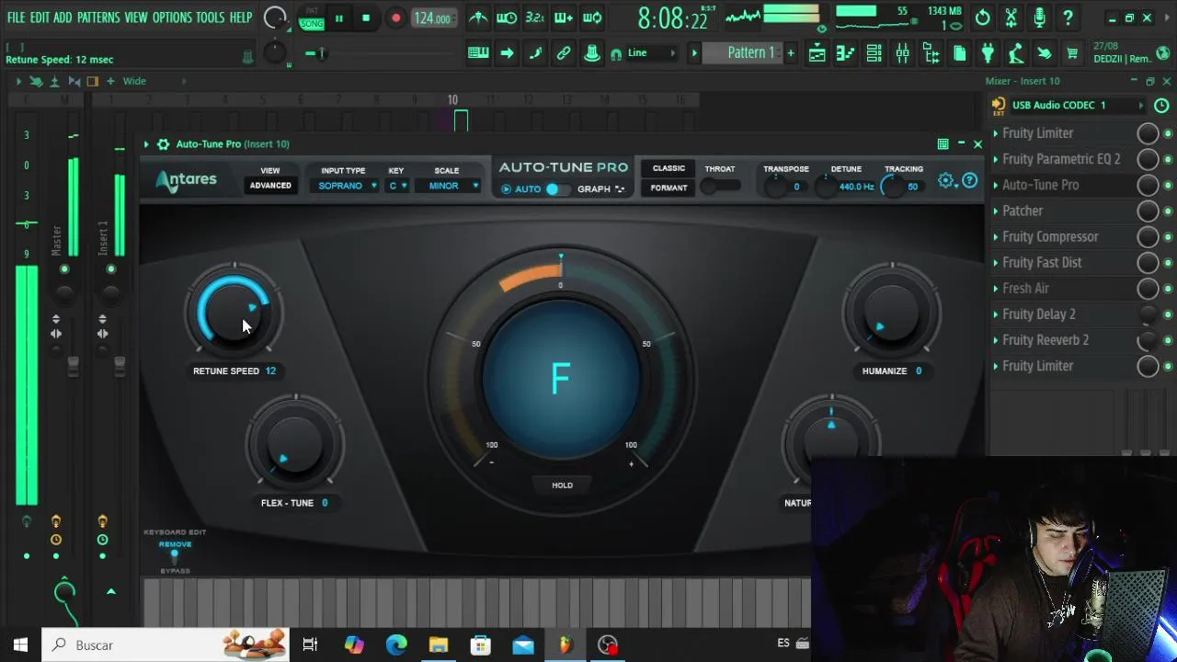Click the undo history circular arrow icon
Image resolution: width=1177 pixels, height=662 pixels.
coord(982,17)
